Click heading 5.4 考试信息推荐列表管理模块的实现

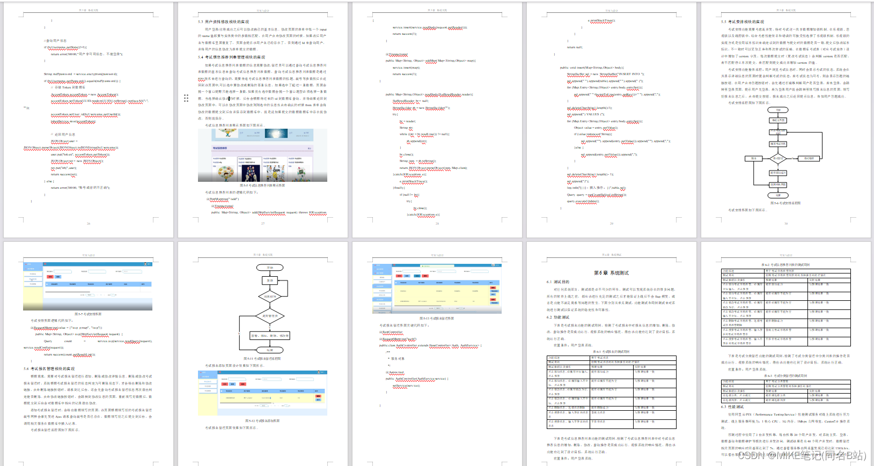231,57
